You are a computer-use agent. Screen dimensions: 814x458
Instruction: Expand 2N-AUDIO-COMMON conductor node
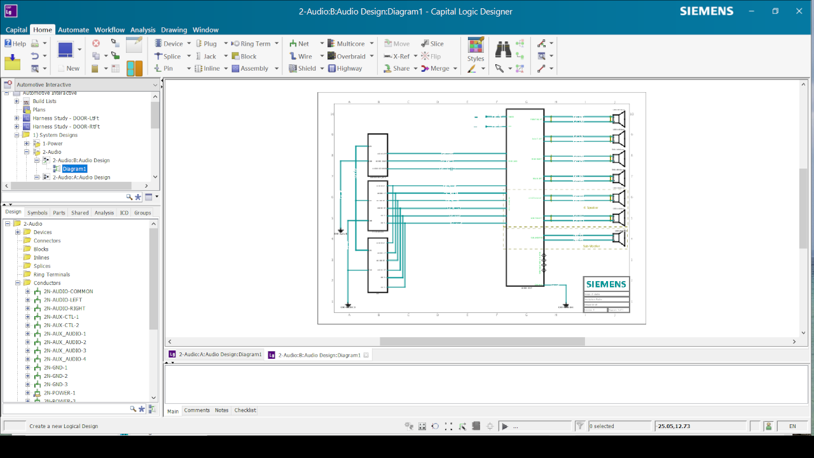(27, 291)
